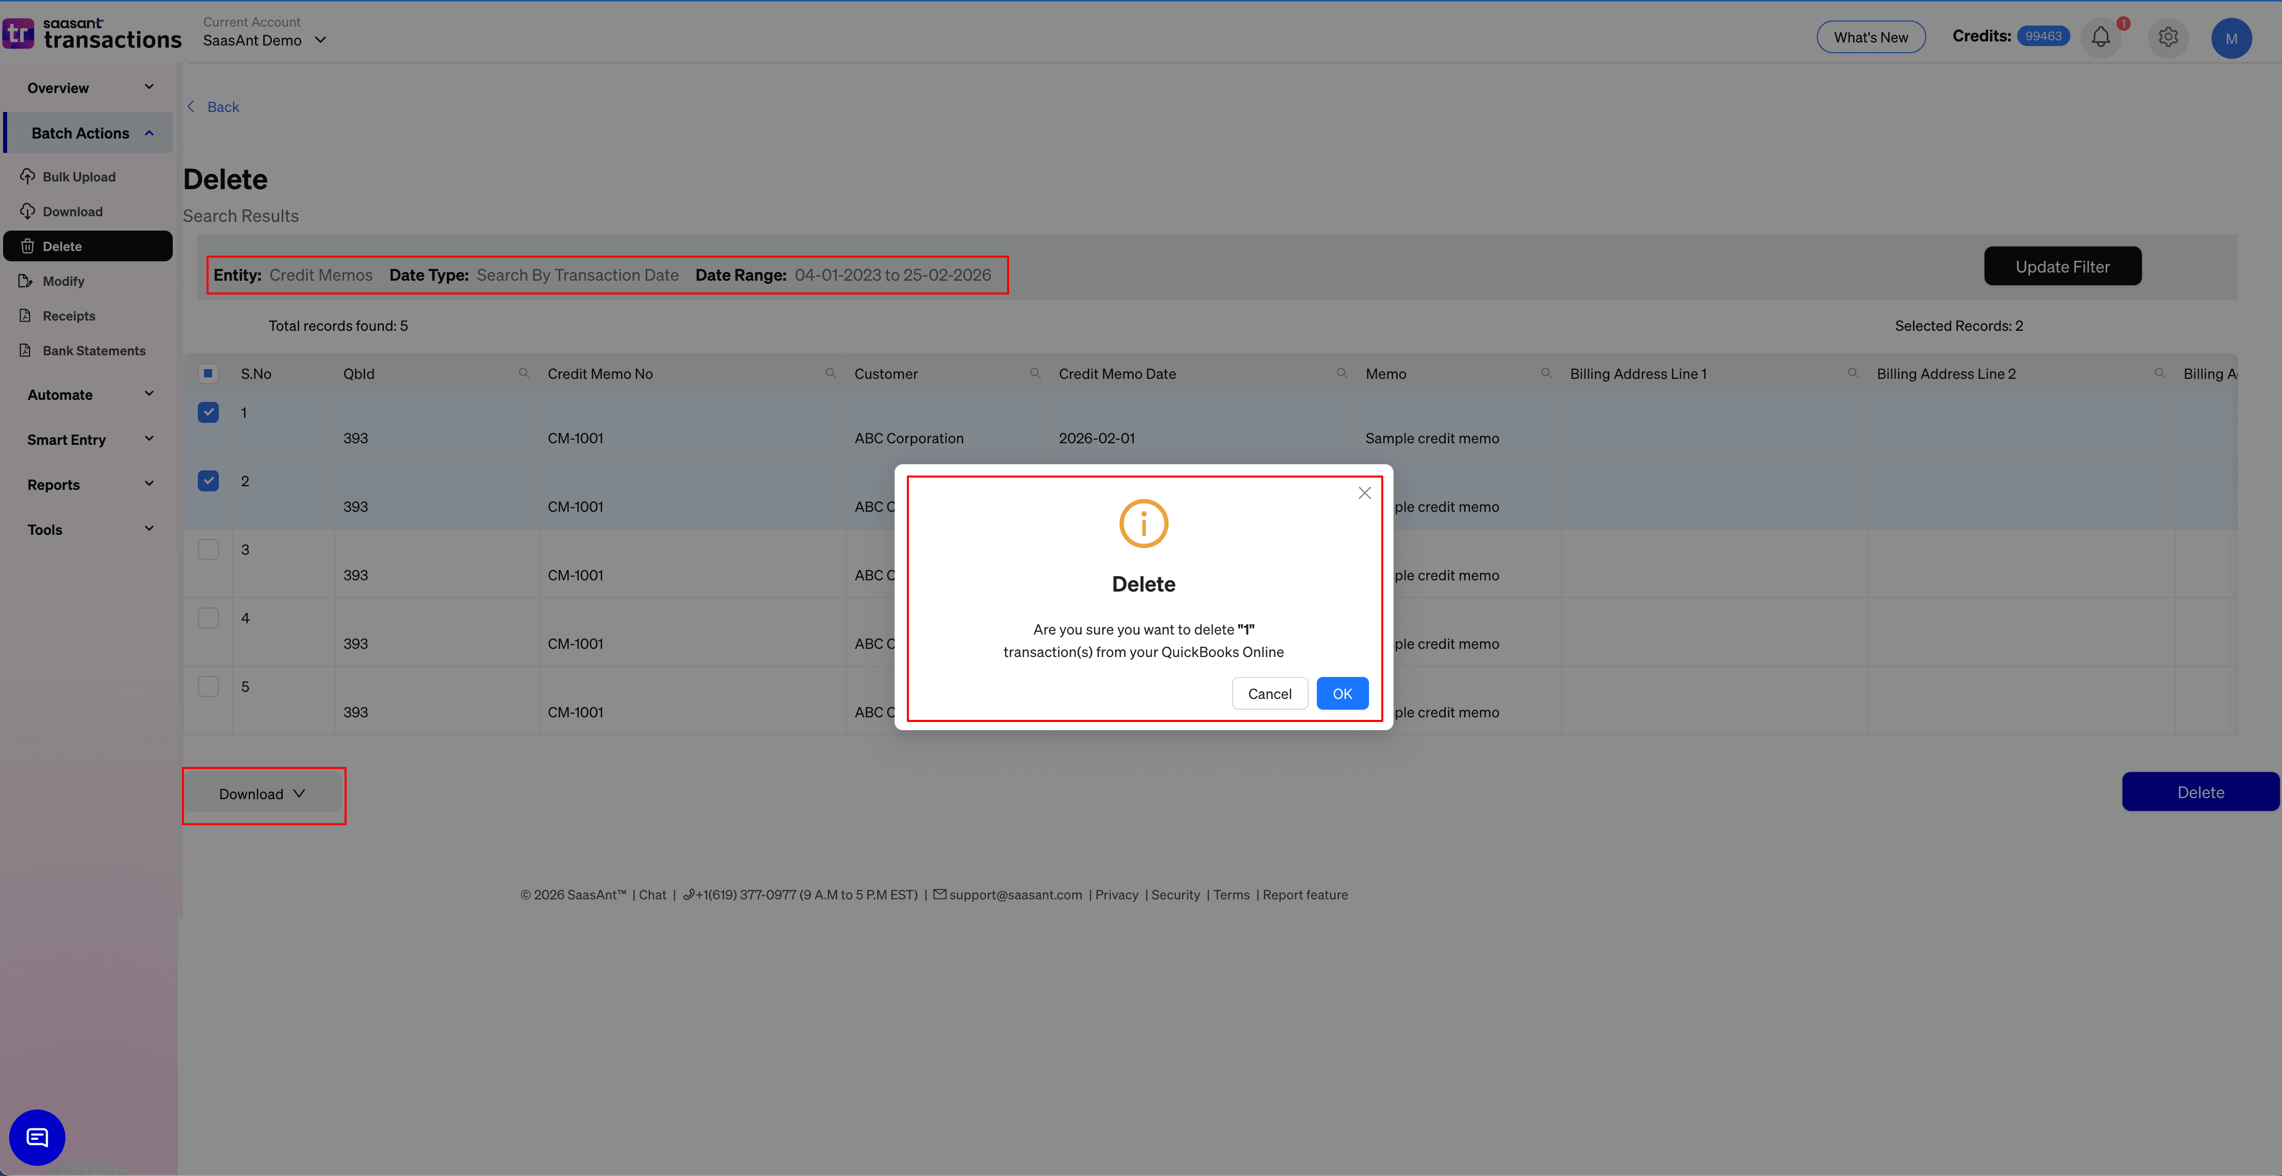Uncheck the row 1 checkbox

tap(208, 412)
